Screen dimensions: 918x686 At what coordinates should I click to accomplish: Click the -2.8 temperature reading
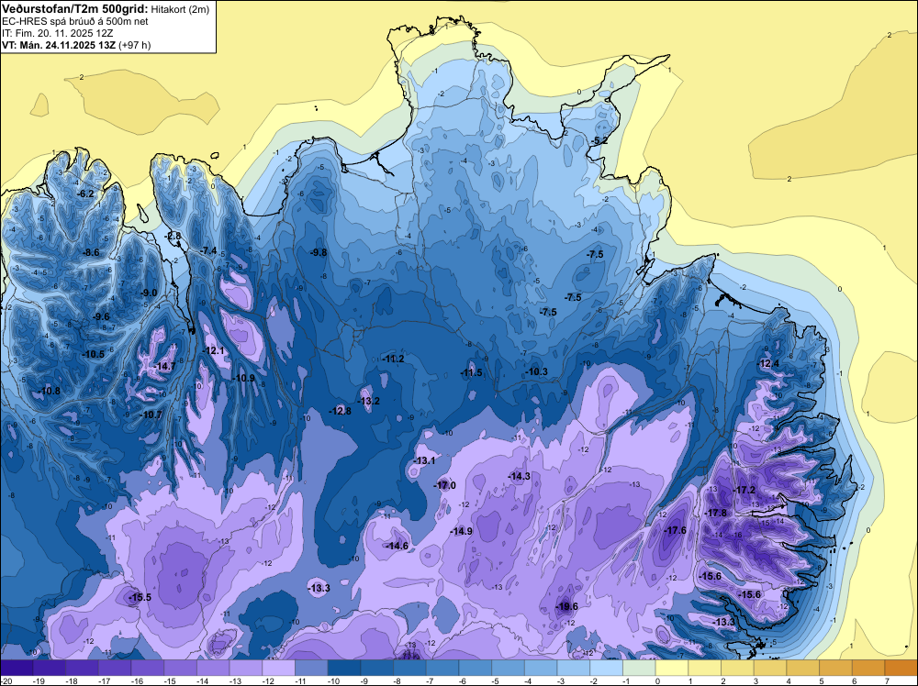click(x=174, y=237)
